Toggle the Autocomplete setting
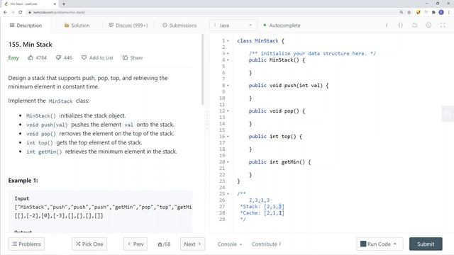The width and height of the screenshot is (454, 255). (x=282, y=25)
